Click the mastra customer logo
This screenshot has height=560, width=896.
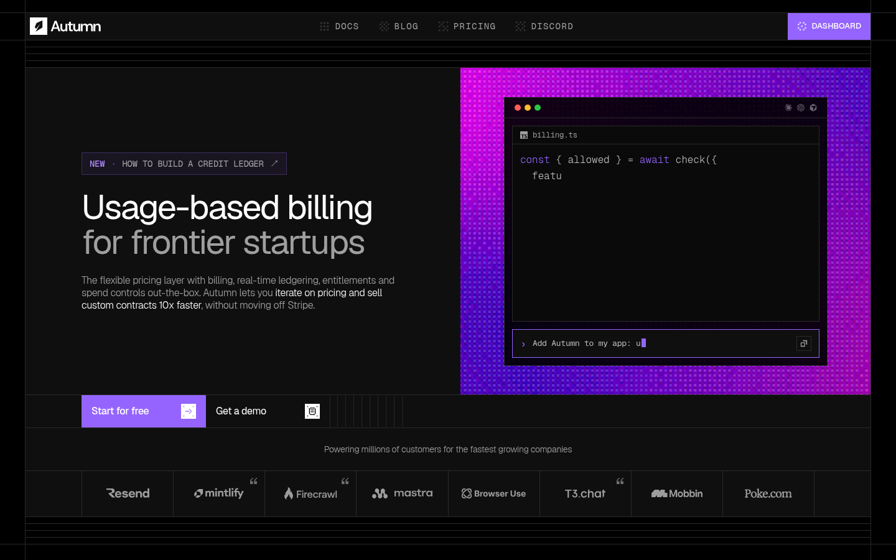(x=402, y=493)
